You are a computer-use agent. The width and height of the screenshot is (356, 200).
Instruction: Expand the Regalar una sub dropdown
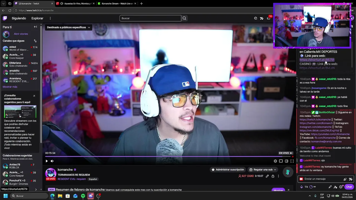(263, 170)
